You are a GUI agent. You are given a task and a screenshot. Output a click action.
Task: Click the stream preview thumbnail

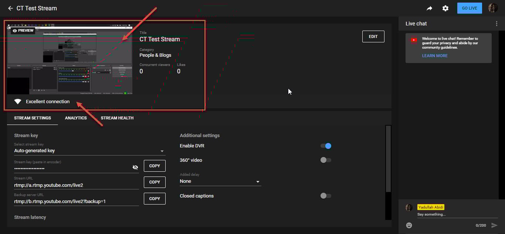click(70, 59)
